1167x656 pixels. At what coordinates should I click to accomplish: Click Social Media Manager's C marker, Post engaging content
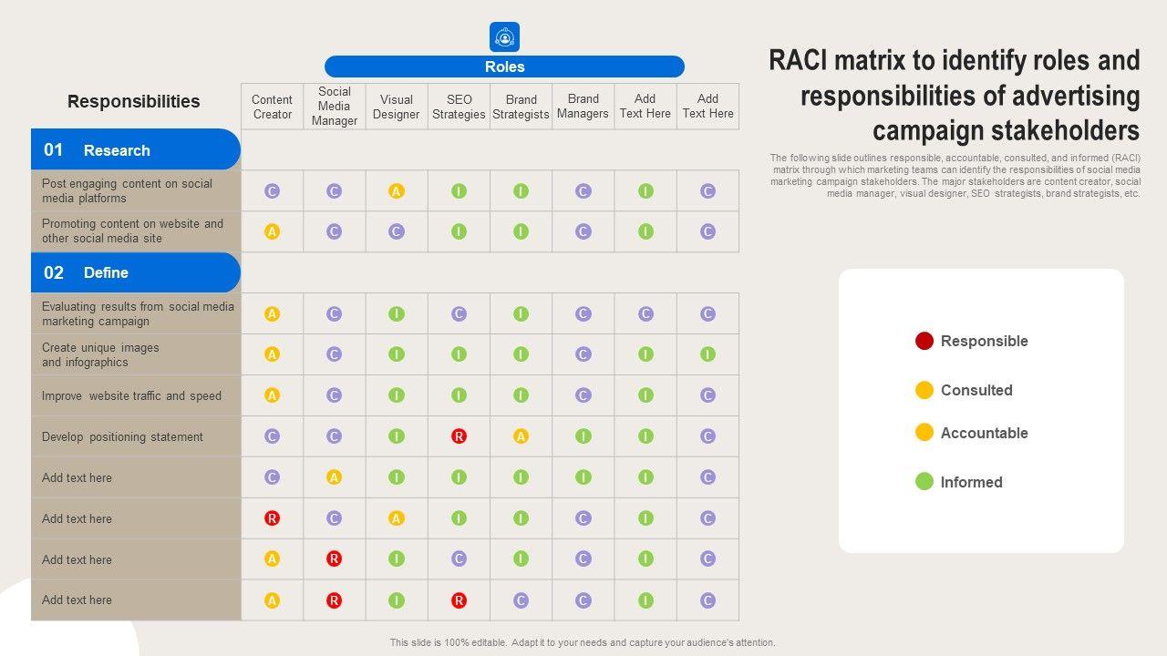(334, 191)
